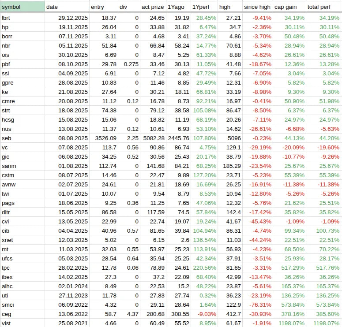The image size is (342, 327).
Task: Select the 'date' column header
Action: click(x=66, y=7)
